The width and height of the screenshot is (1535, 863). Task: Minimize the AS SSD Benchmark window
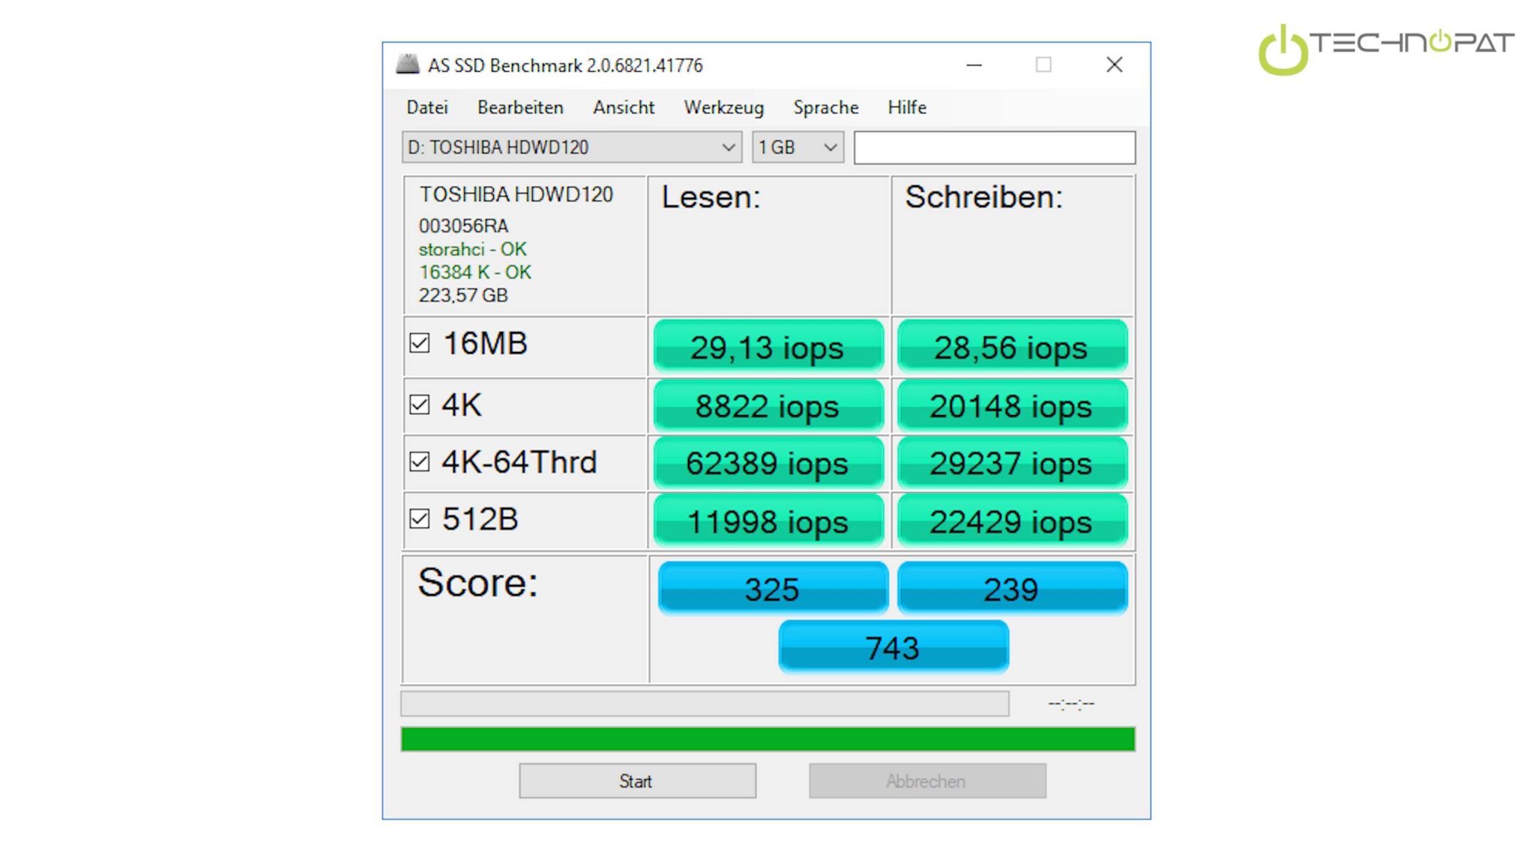[974, 65]
